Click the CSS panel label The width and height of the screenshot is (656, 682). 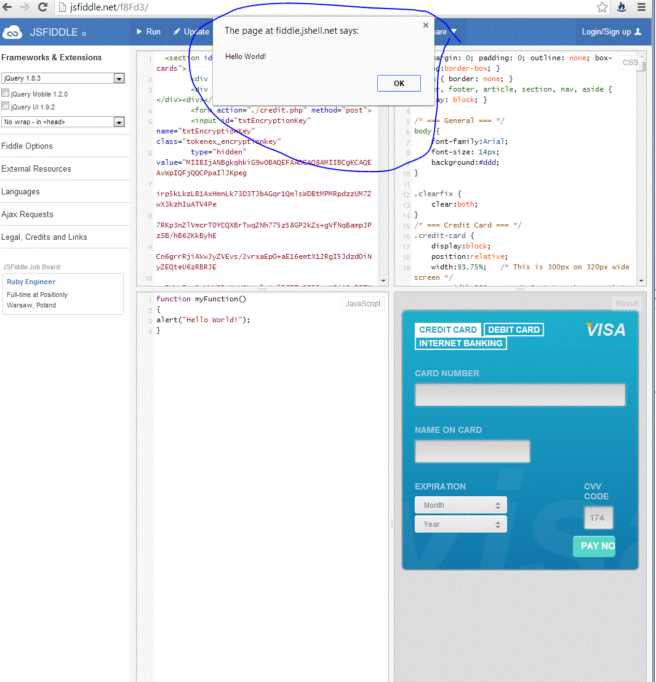click(630, 63)
